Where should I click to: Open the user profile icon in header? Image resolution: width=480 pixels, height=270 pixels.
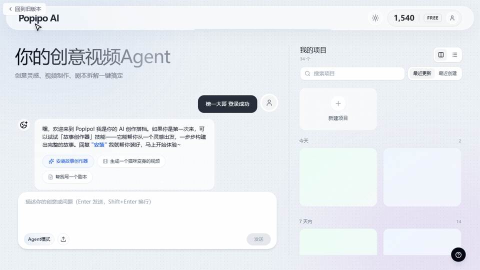click(452, 18)
